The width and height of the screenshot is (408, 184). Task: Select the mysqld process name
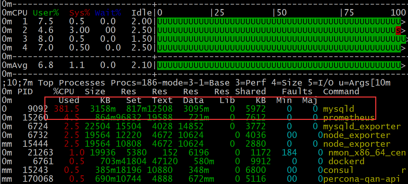click(x=338, y=109)
